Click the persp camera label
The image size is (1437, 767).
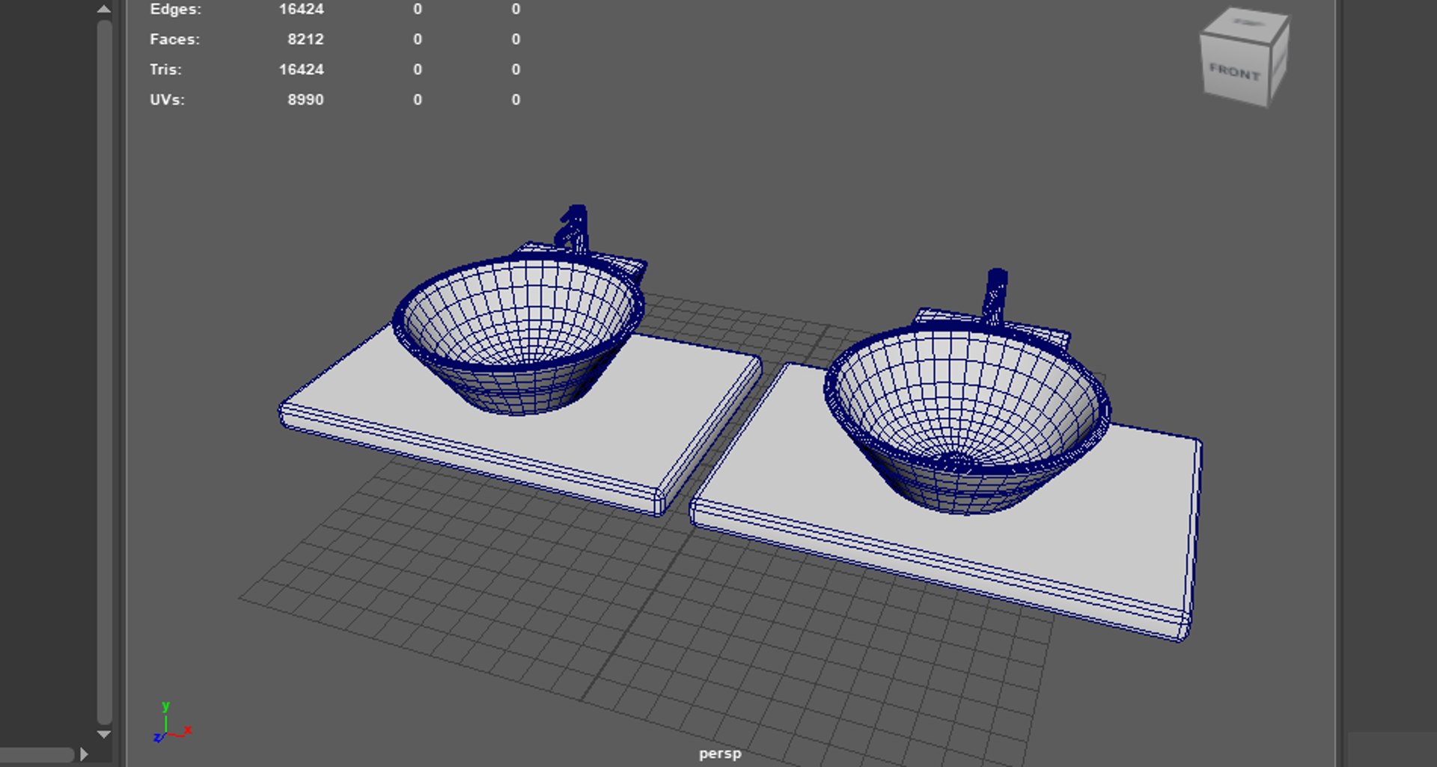coord(720,754)
